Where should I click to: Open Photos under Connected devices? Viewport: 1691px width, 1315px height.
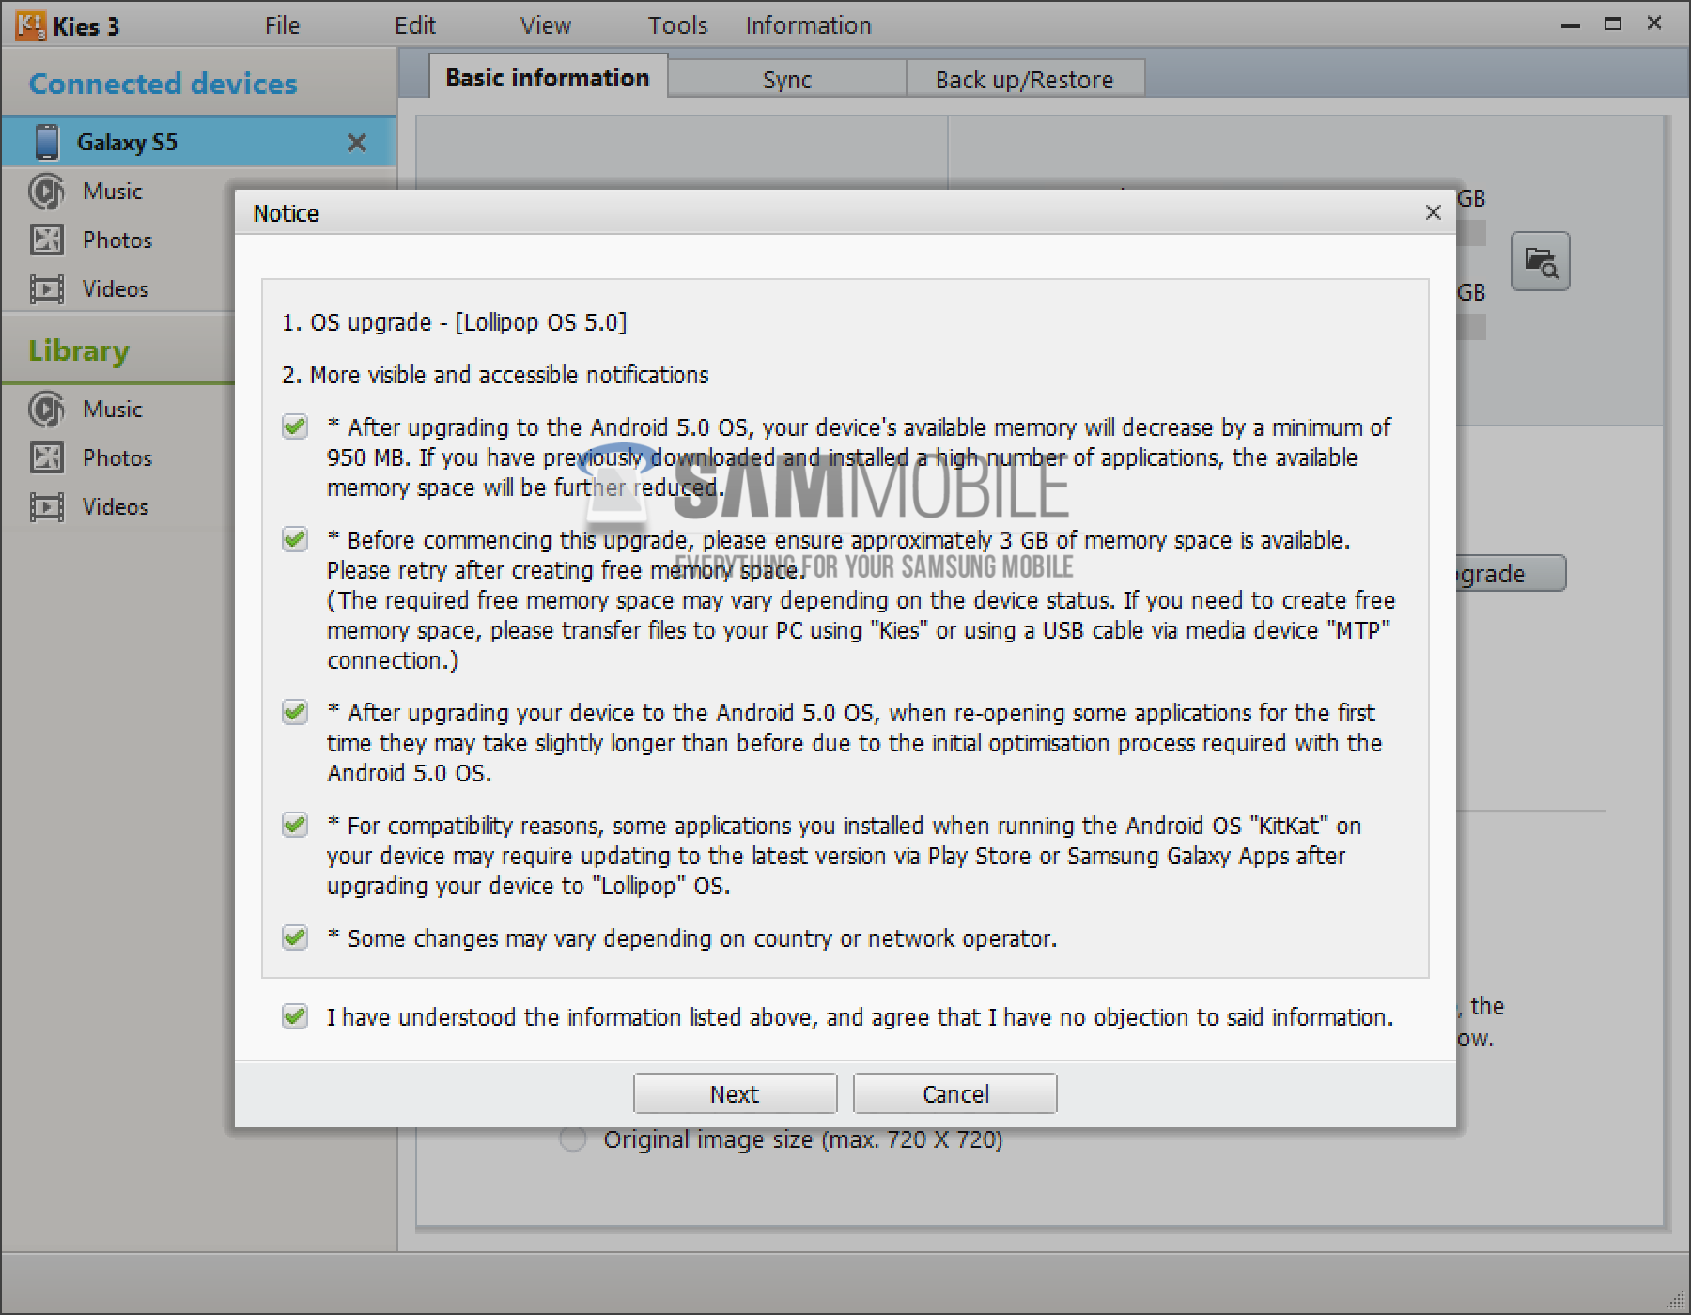pyautogui.click(x=46, y=240)
